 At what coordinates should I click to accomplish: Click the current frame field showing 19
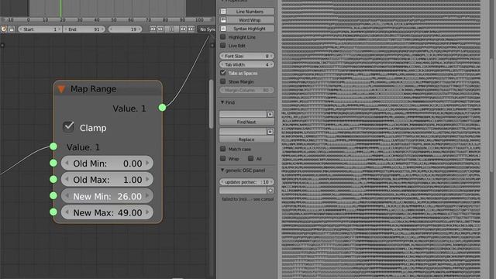point(125,29)
